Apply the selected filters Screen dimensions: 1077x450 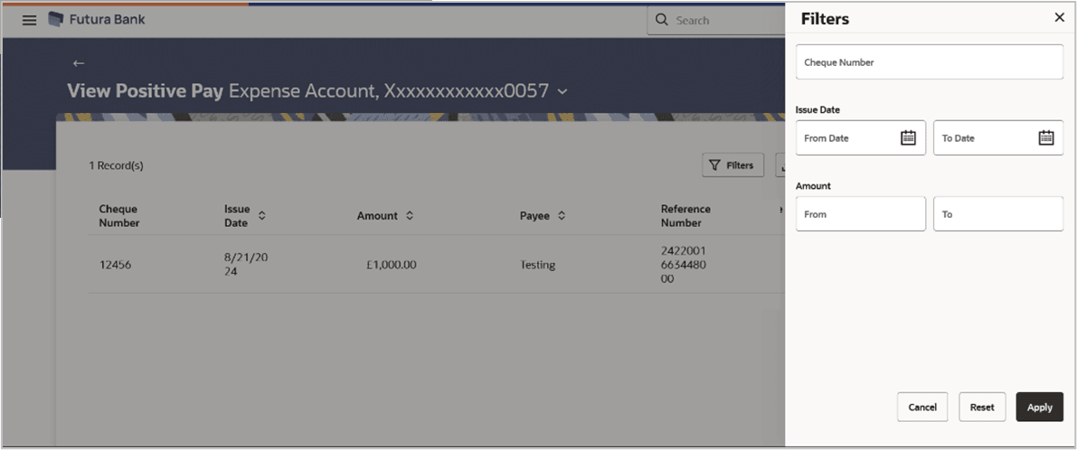tap(1039, 408)
